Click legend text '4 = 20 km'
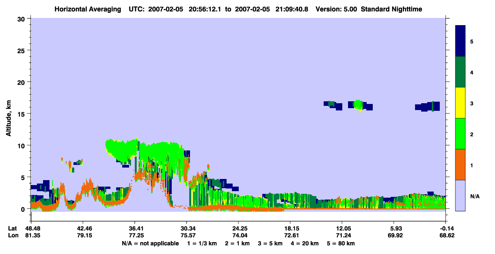 [305, 243]
